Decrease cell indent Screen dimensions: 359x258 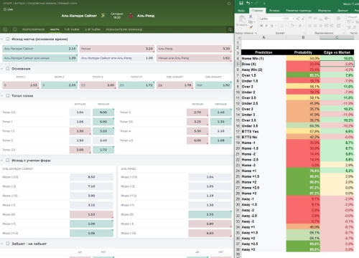coord(327,26)
